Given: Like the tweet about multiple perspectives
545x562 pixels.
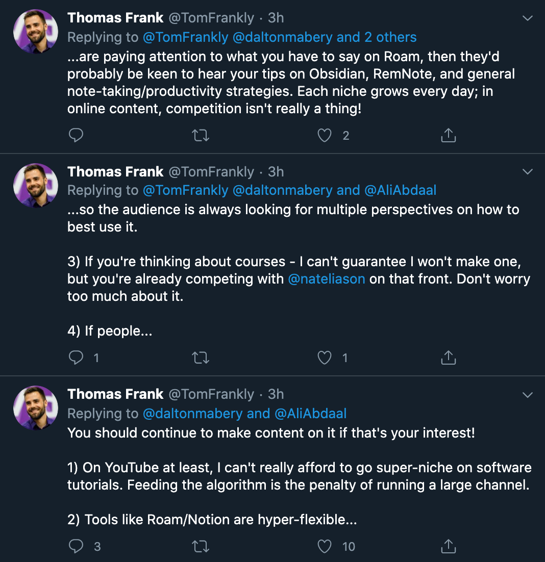Looking at the screenshot, I should (325, 358).
